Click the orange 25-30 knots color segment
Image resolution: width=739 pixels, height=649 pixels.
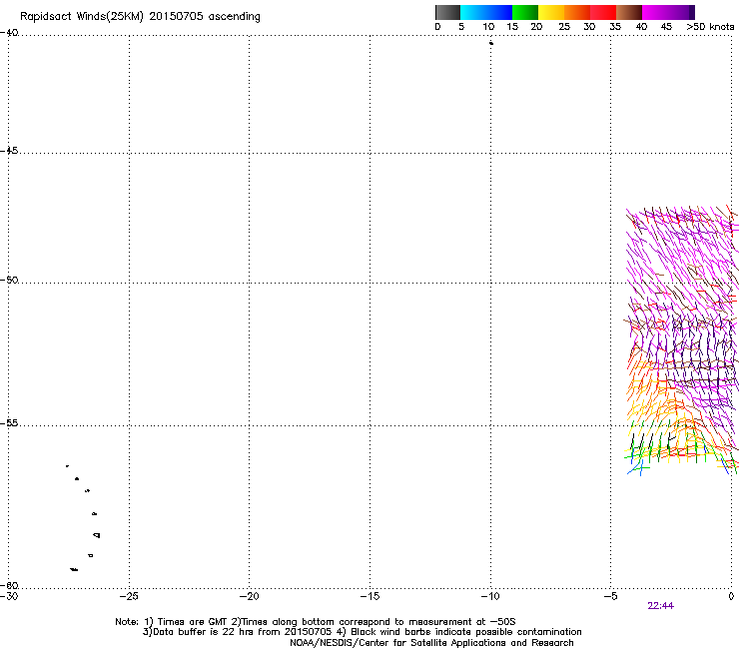tap(577, 12)
